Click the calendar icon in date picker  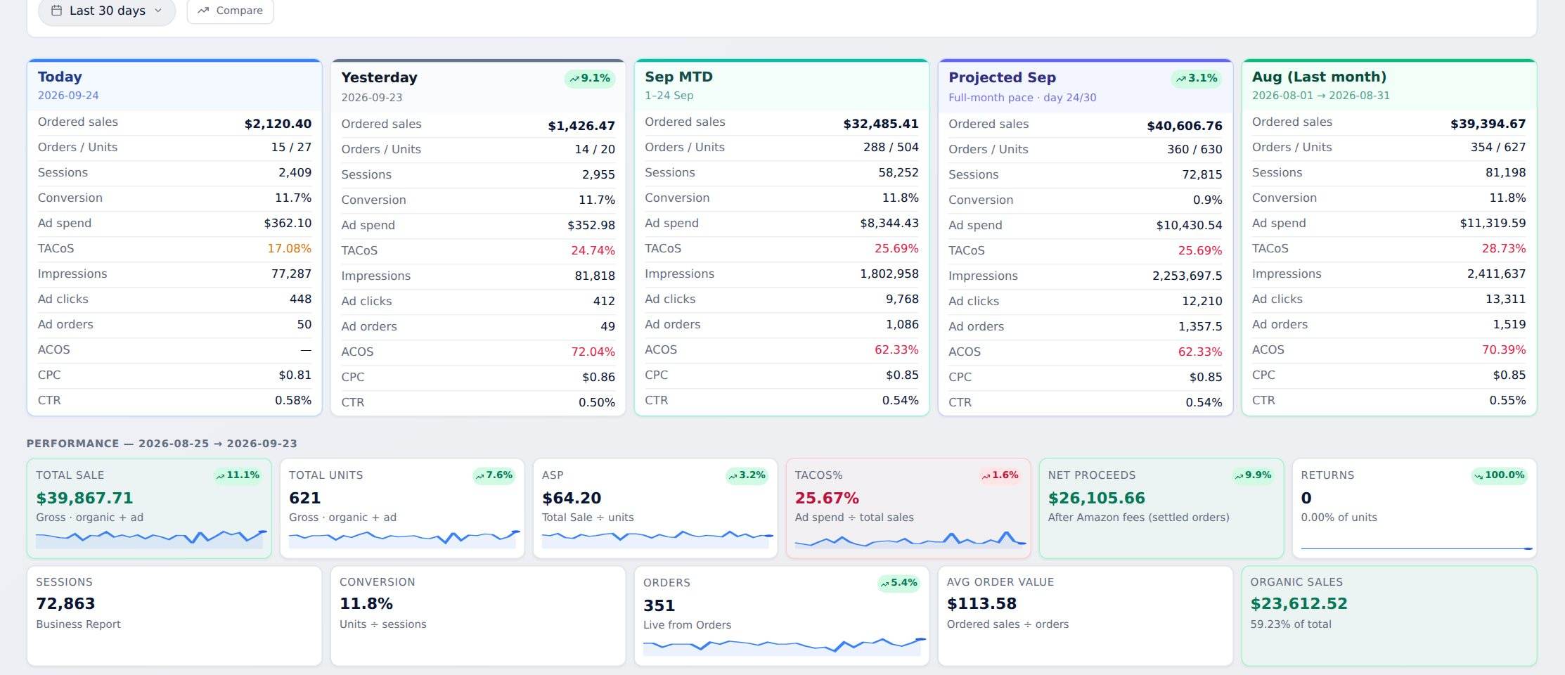pos(57,11)
